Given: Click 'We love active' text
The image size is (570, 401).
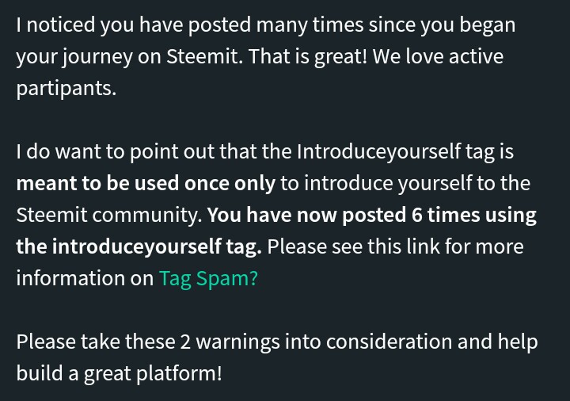Looking at the screenshot, I should pyautogui.click(x=437, y=56).
